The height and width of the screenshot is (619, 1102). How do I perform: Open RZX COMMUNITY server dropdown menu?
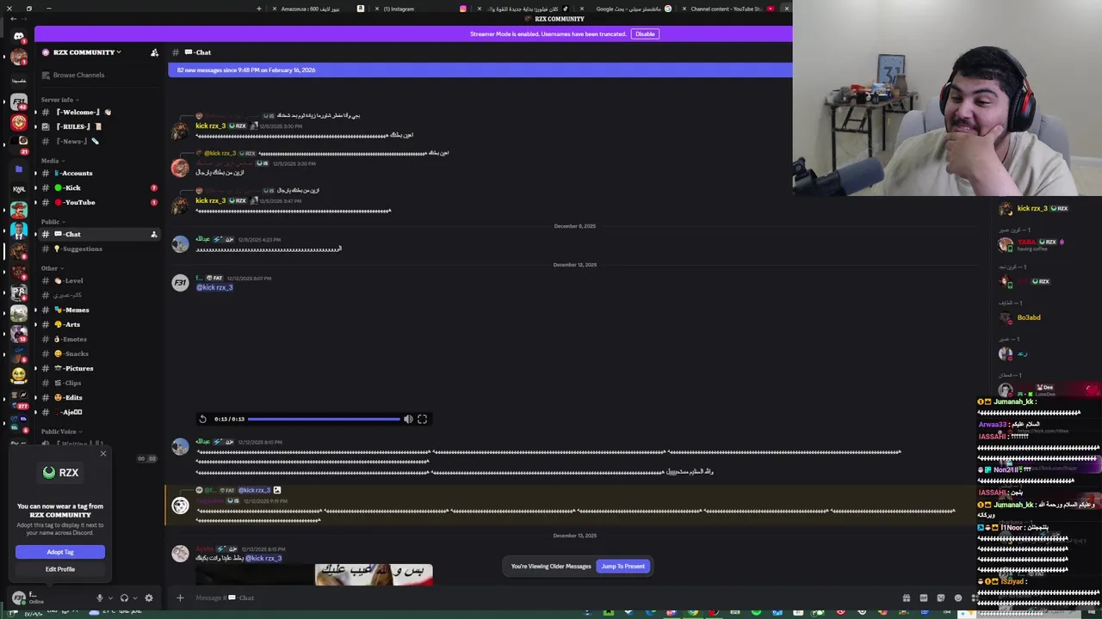(86, 52)
